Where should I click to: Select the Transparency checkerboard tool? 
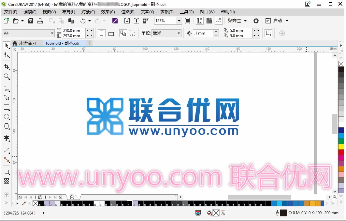7,181
